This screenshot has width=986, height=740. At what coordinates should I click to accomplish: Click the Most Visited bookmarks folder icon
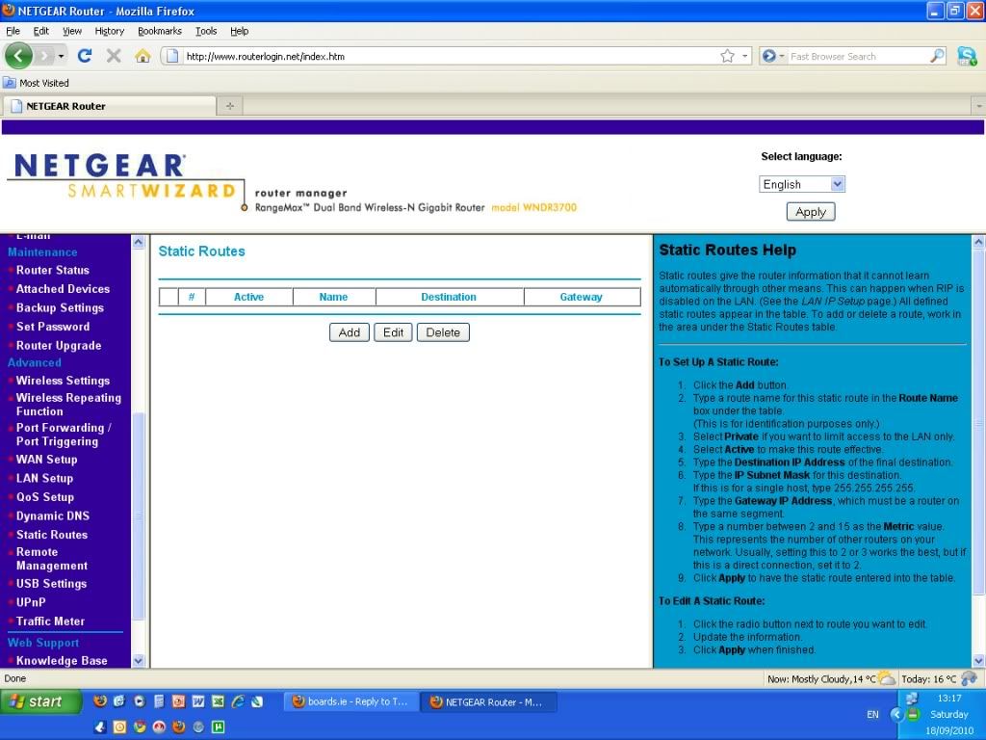[10, 83]
